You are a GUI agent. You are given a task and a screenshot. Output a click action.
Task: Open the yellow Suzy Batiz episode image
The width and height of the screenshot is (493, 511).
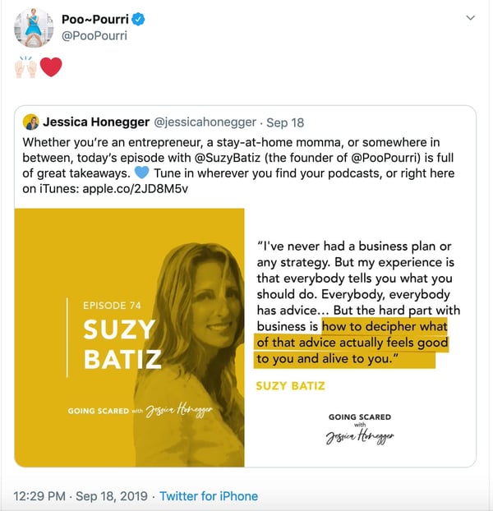pyautogui.click(x=130, y=337)
